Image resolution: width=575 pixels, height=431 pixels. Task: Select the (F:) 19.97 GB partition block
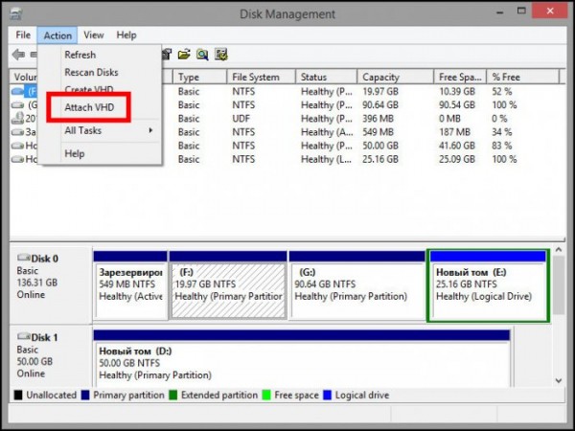point(228,285)
